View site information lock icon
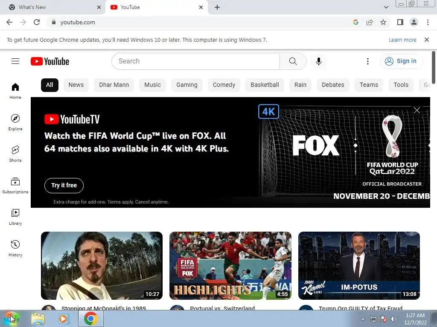The height and width of the screenshot is (327, 437). [x=54, y=22]
